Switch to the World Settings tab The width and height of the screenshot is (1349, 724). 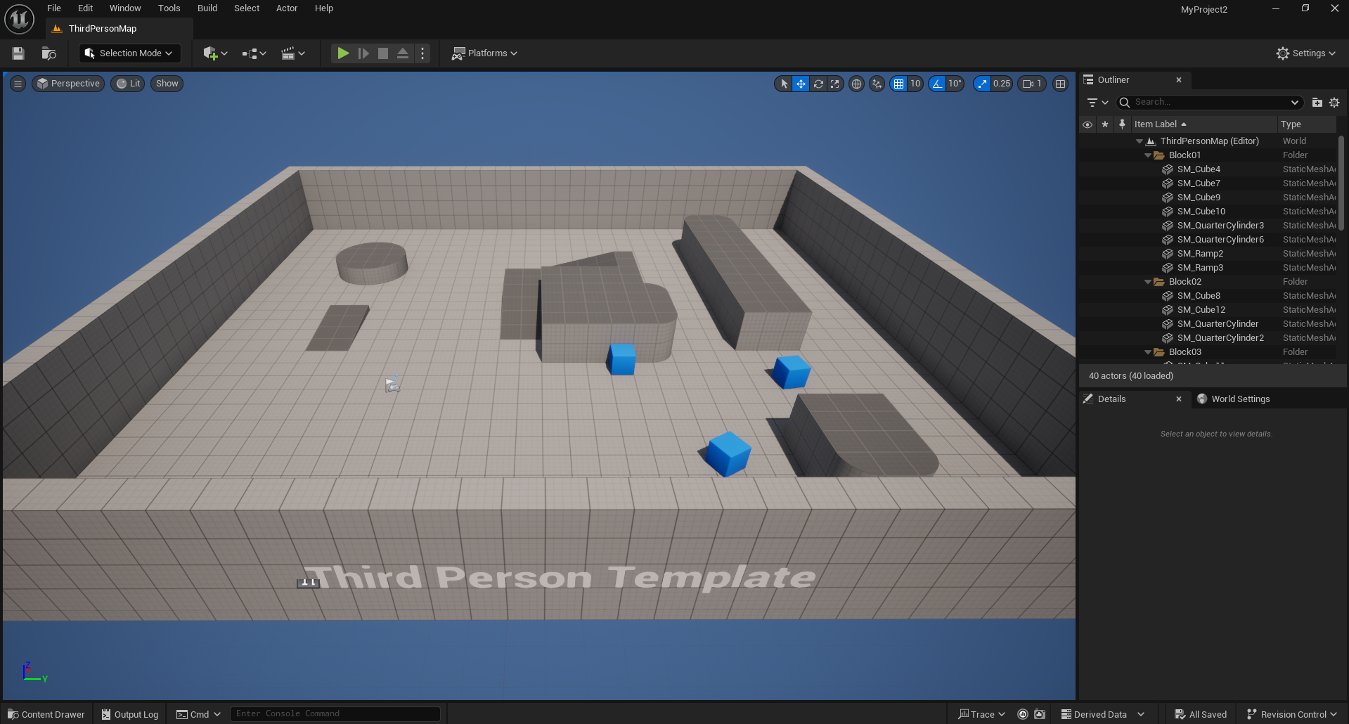point(1234,399)
